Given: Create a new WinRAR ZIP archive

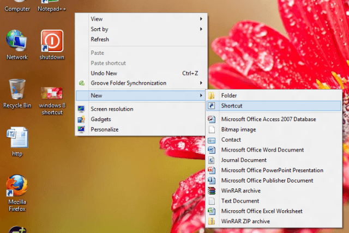Looking at the screenshot, I should [x=274, y=221].
